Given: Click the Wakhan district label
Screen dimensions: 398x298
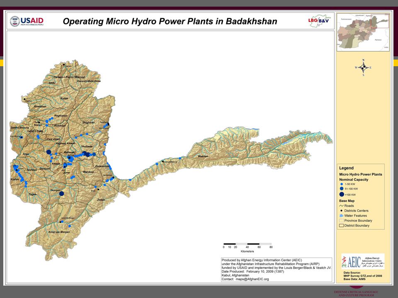Looking at the screenshot, I should click(x=203, y=156).
